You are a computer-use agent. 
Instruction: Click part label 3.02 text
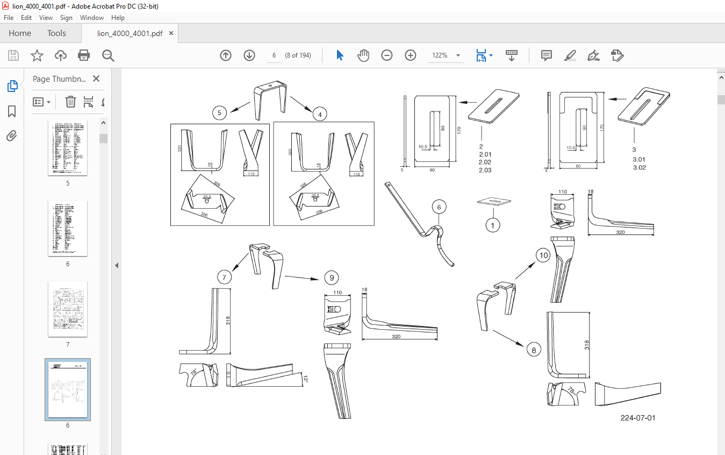tap(639, 167)
